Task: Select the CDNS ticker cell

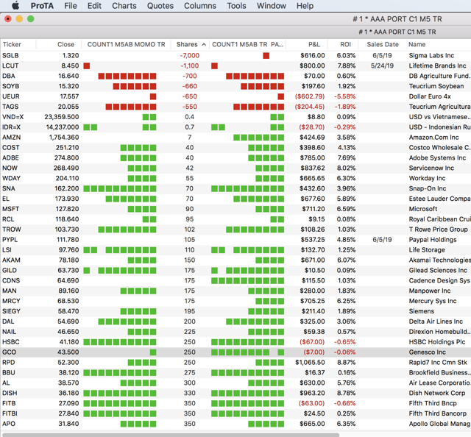Action: point(11,280)
